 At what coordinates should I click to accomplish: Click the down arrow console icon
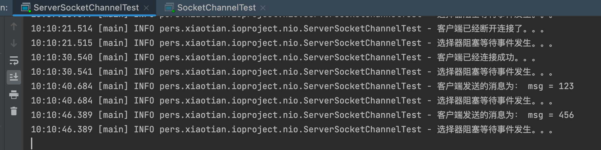tap(14, 43)
